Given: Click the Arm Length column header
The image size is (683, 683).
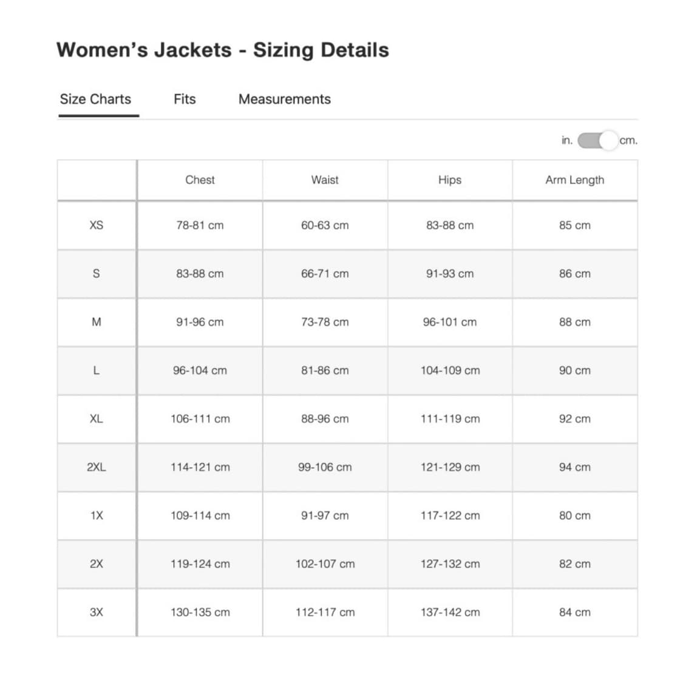Looking at the screenshot, I should 574,180.
